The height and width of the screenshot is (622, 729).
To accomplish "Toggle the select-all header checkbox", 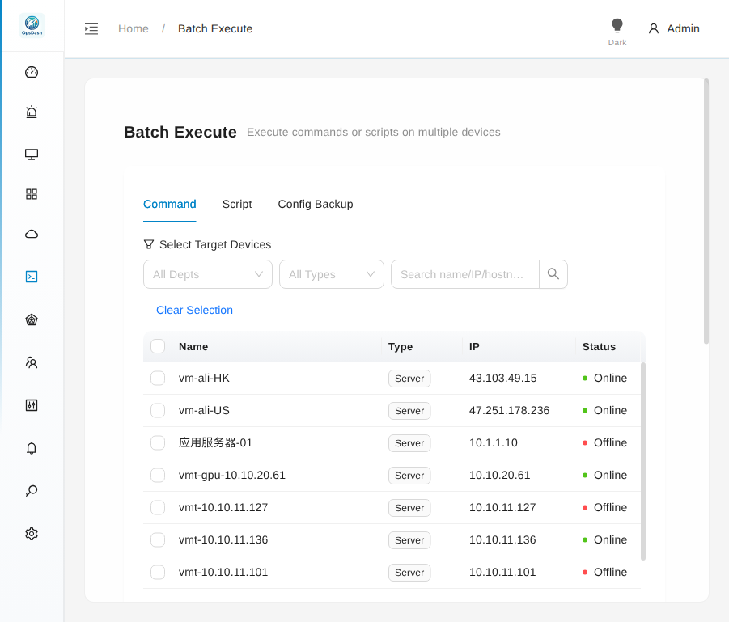I will pos(158,346).
